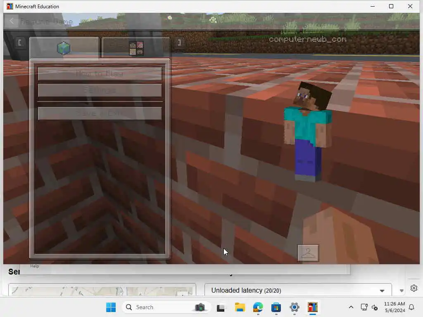Screen dimensions: 423x317
Task: Click the small down arrow next to the gear
Action: [x=402, y=291]
